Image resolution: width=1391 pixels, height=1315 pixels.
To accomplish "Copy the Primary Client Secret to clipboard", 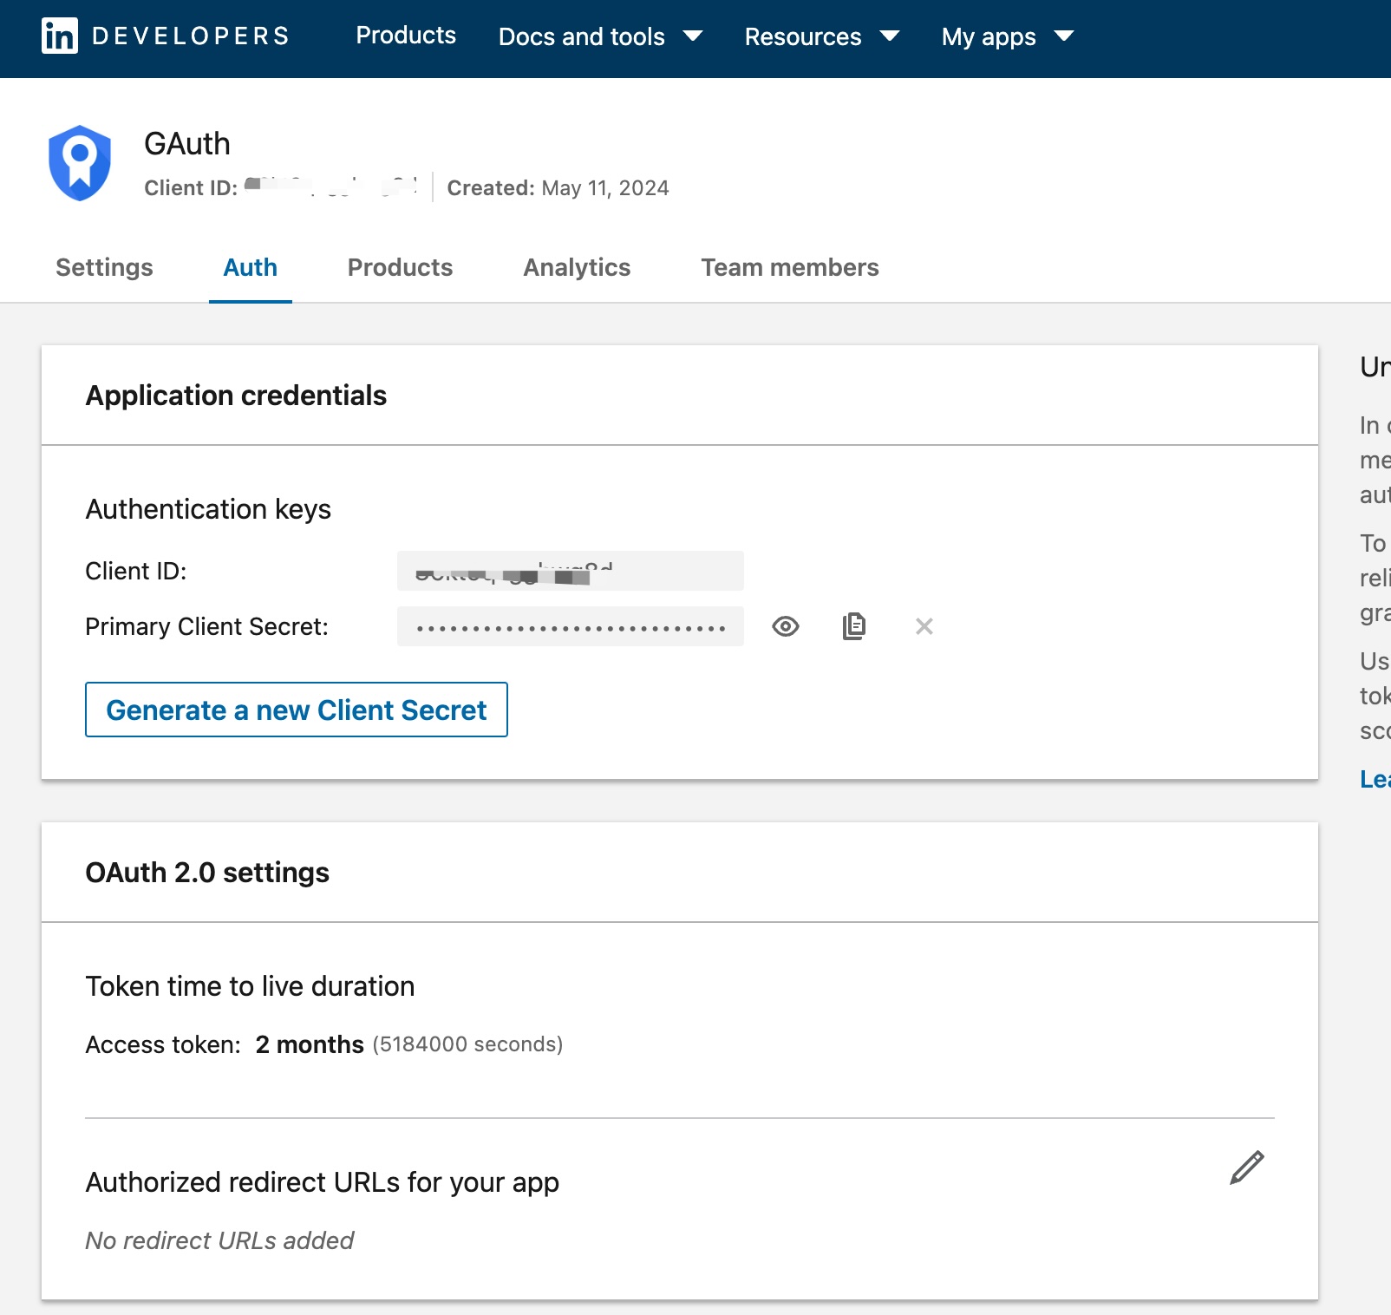I will (x=854, y=626).
